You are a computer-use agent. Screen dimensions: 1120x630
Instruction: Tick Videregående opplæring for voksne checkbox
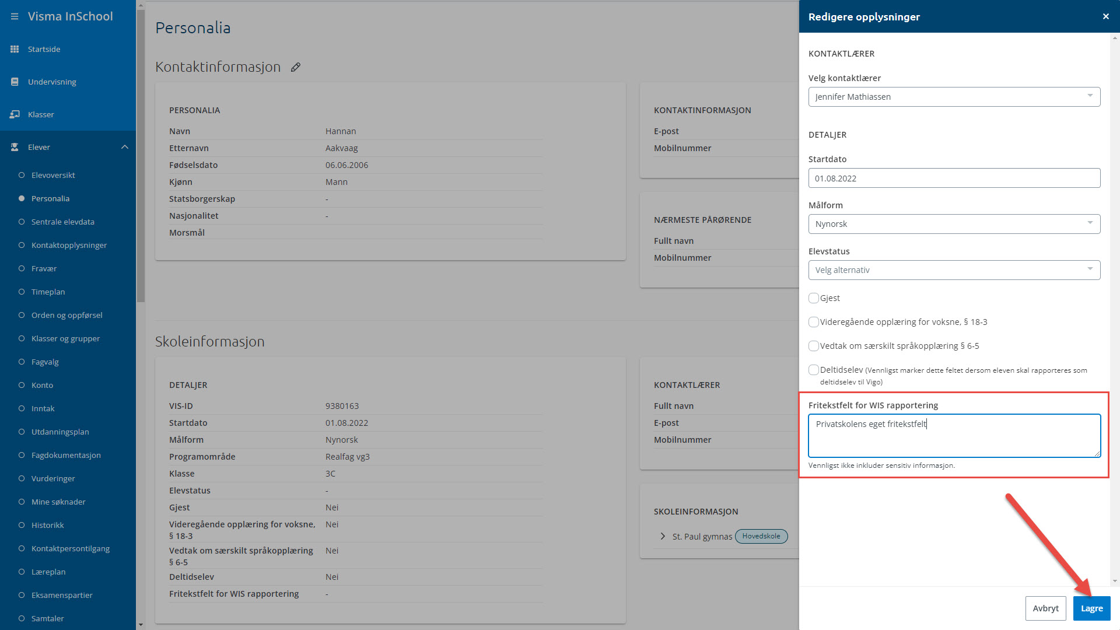point(814,322)
